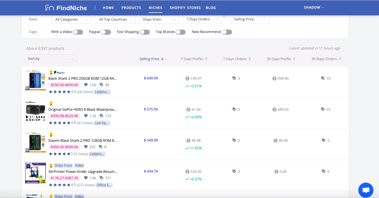The width and height of the screenshot is (379, 198).
Task: Open the Selling Price filter dropdown
Action: pos(250,19)
